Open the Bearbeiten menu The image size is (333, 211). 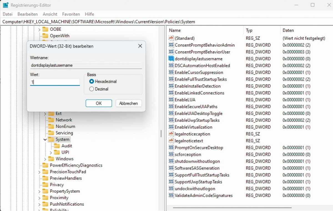pos(27,14)
